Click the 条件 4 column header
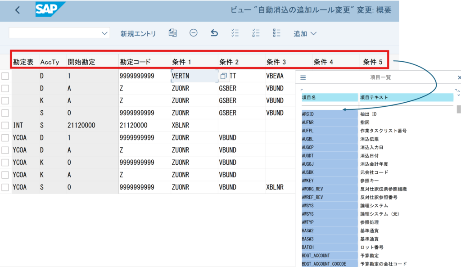 click(x=323, y=62)
